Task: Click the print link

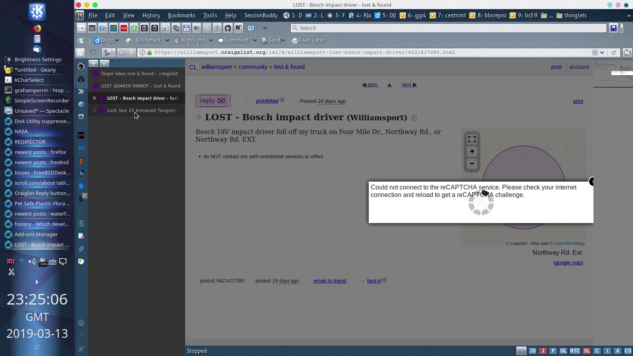Action: click(578, 101)
